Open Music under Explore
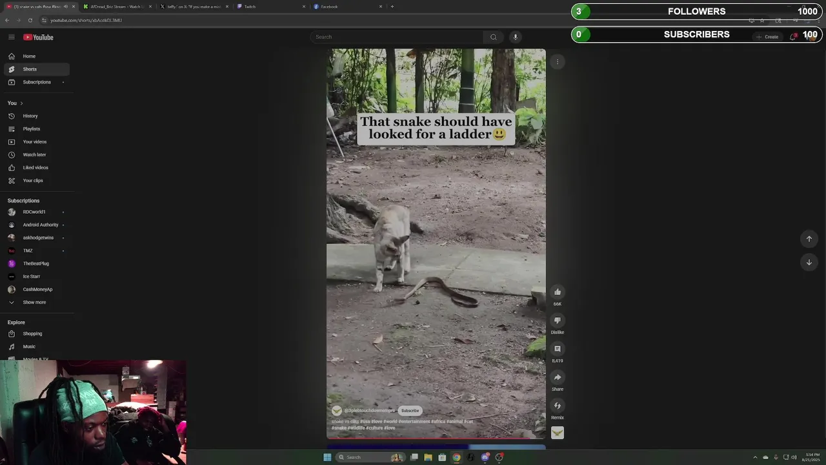826x465 pixels. [x=37, y=347]
